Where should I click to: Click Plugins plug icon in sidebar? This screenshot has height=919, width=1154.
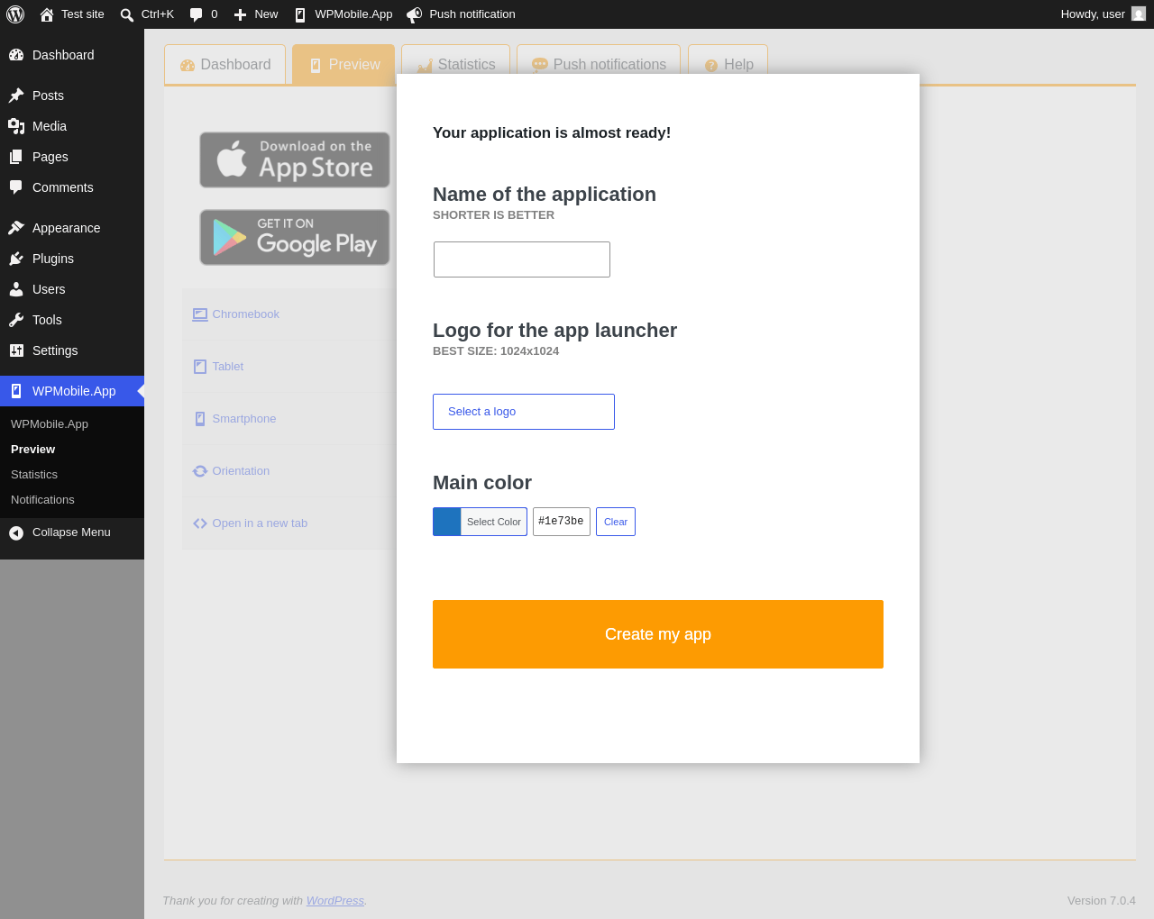(x=16, y=259)
